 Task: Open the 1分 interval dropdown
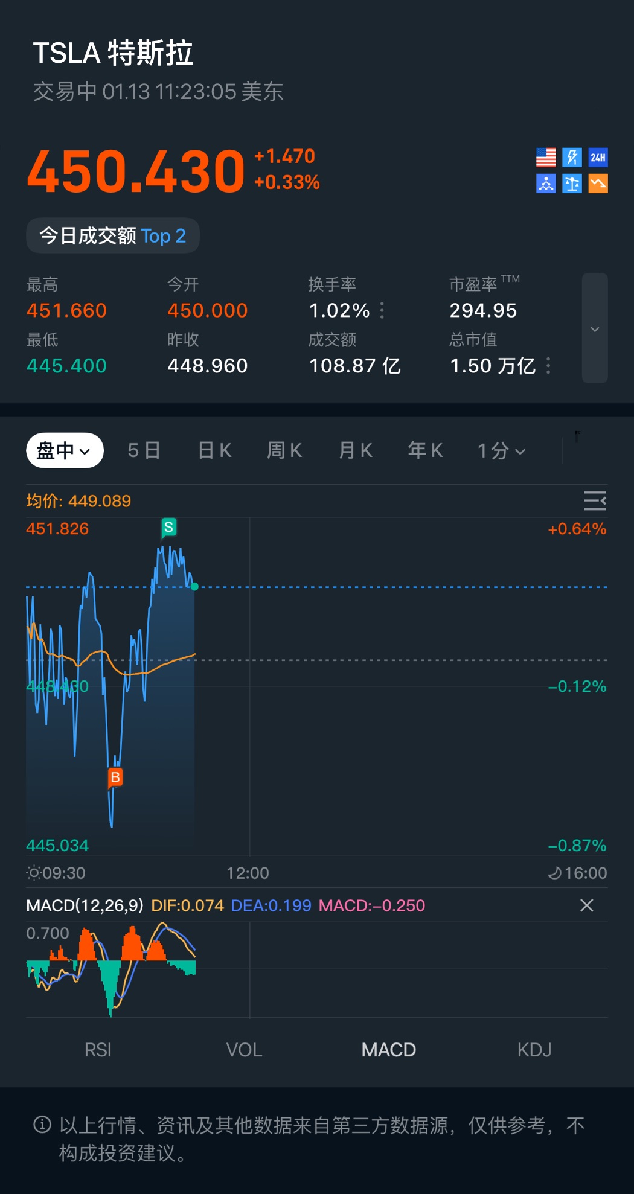tap(501, 450)
